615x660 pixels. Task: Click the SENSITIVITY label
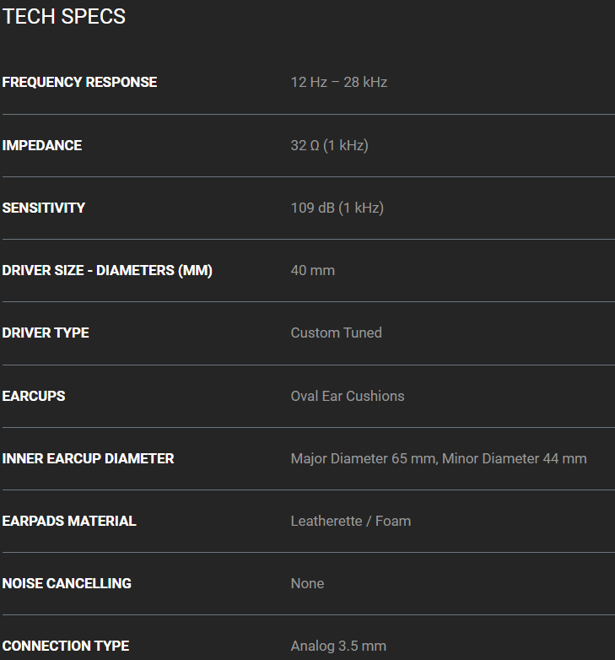44,208
